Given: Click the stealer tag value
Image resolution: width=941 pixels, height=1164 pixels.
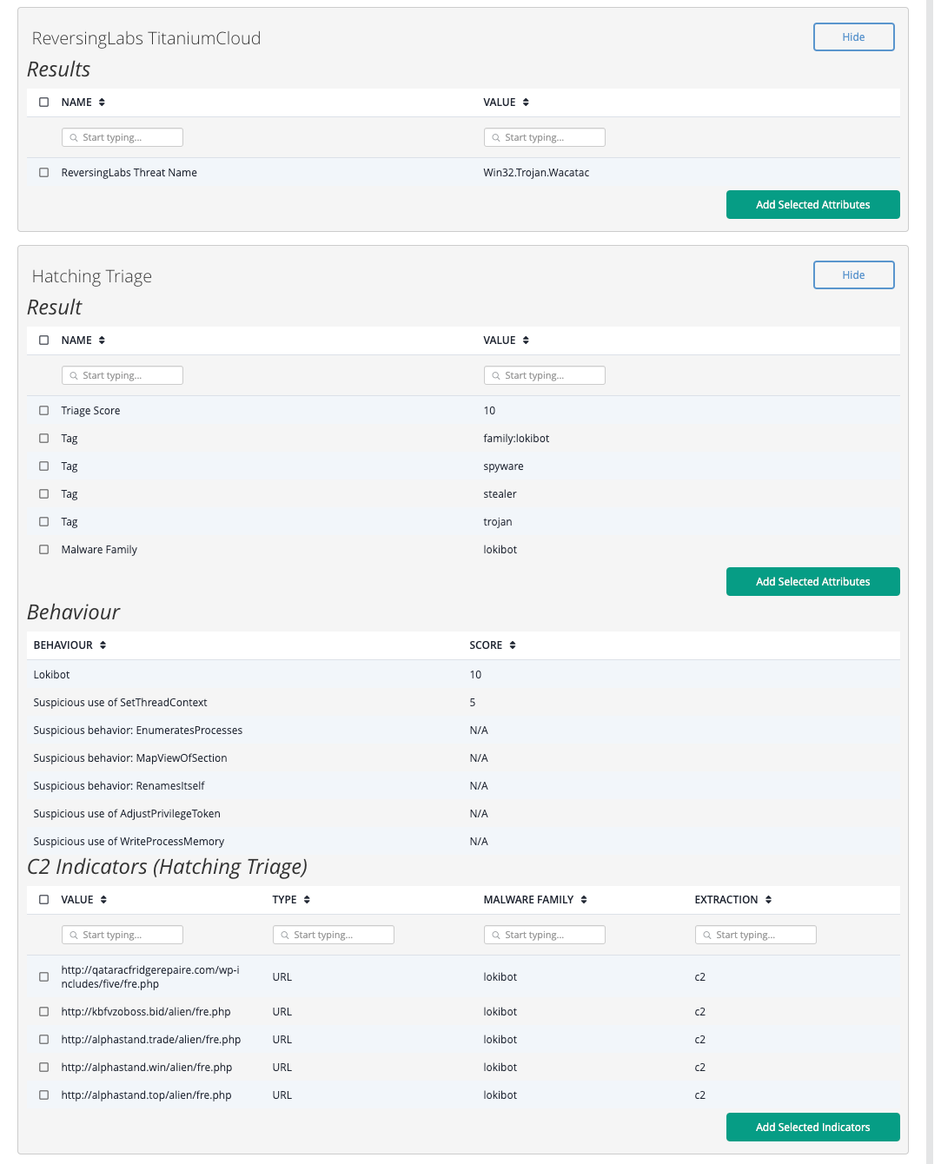Looking at the screenshot, I should (x=500, y=494).
